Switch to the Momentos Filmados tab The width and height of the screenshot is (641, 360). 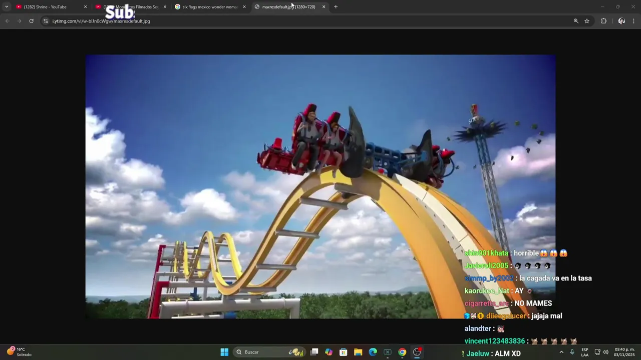(x=130, y=7)
